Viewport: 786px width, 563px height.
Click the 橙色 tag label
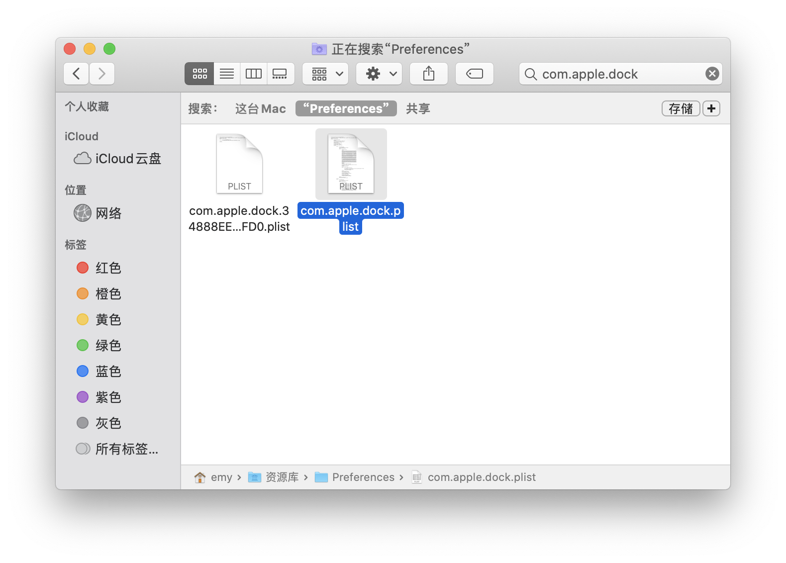(108, 294)
